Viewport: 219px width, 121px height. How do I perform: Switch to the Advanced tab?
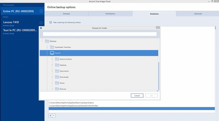click(198, 14)
